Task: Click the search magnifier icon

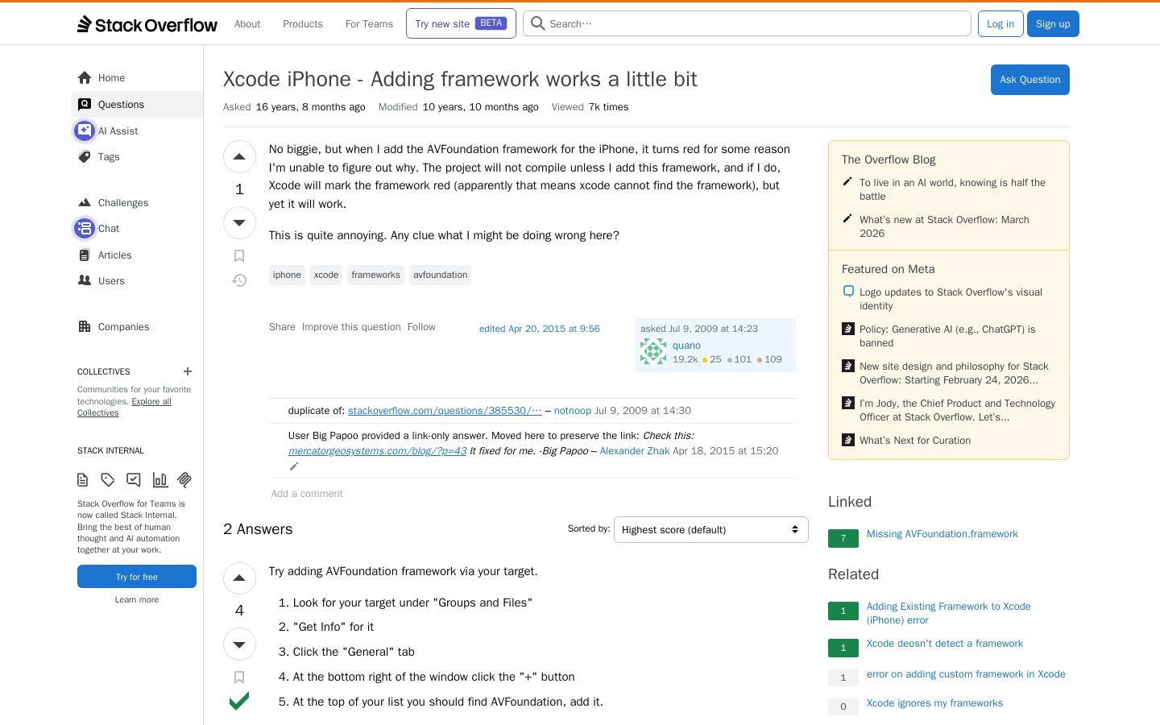Action: [x=538, y=23]
